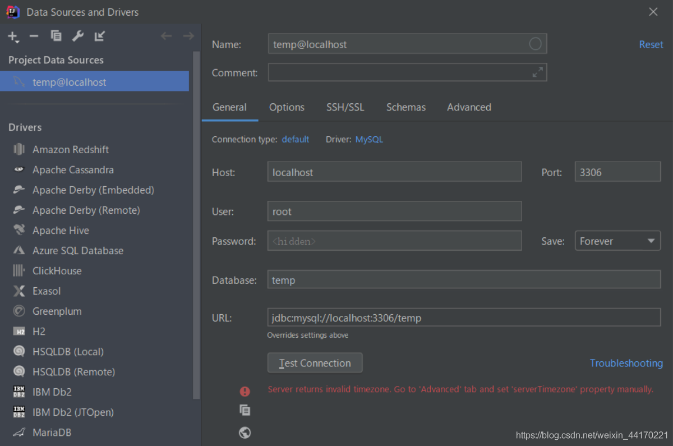
Task: Open globe icon below error
Action: 245,433
